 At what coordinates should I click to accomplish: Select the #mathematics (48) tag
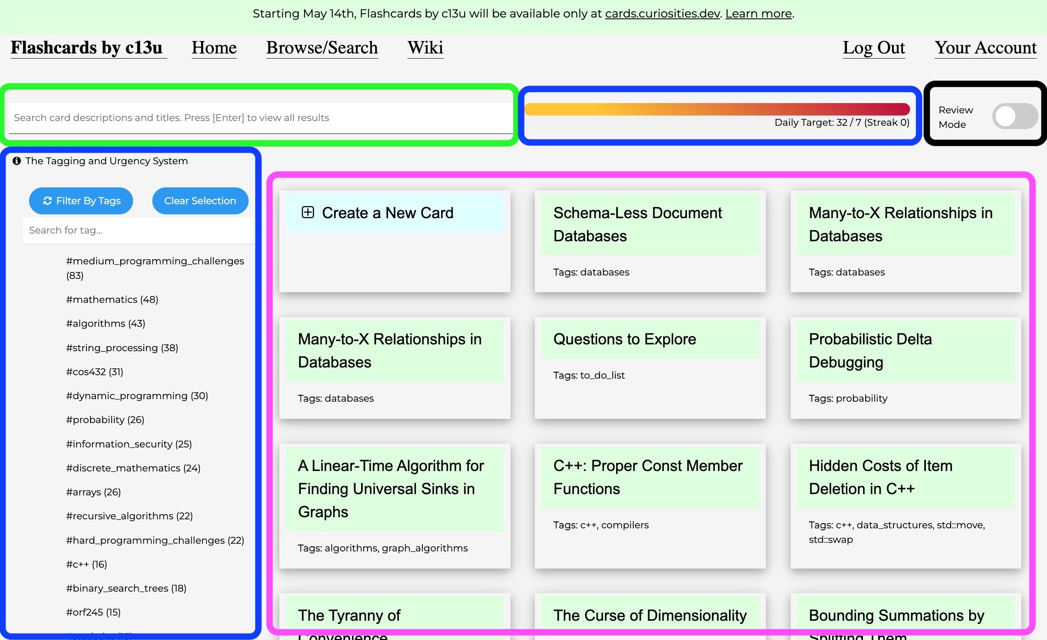point(112,299)
